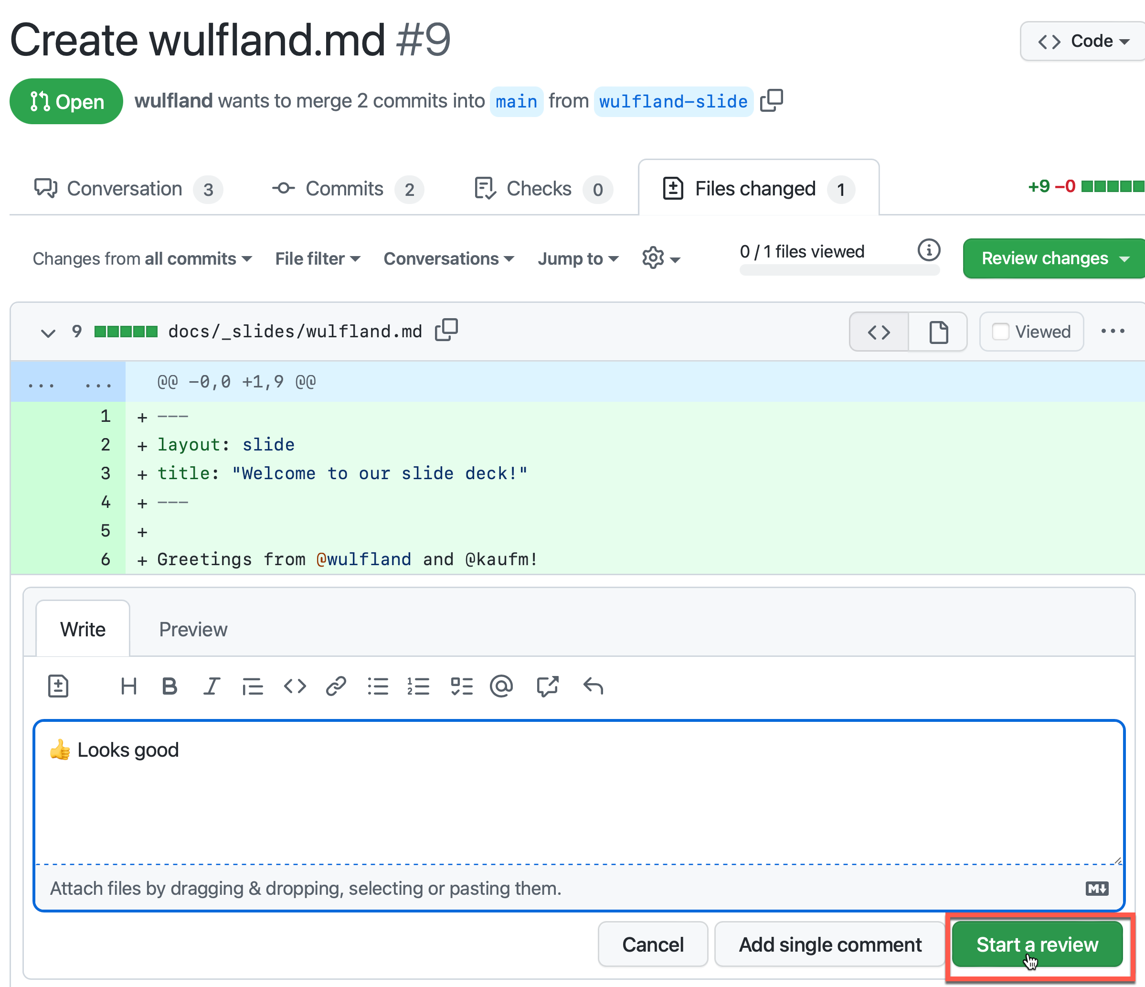The image size is (1145, 987).
Task: Click Add single comment button
Action: [829, 944]
